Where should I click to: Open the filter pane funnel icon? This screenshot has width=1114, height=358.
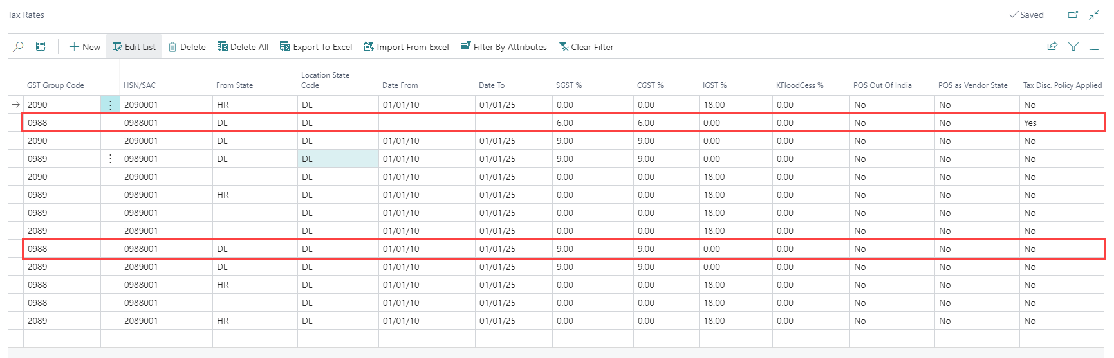[x=1073, y=47]
